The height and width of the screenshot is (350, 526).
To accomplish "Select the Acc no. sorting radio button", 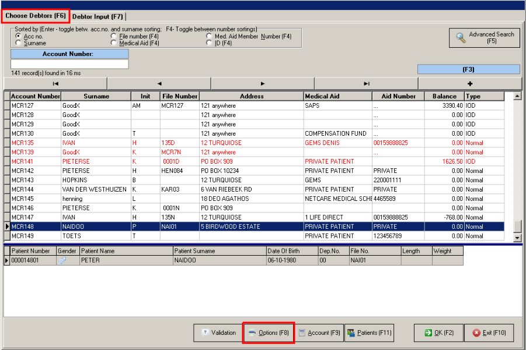I will tap(19, 36).
